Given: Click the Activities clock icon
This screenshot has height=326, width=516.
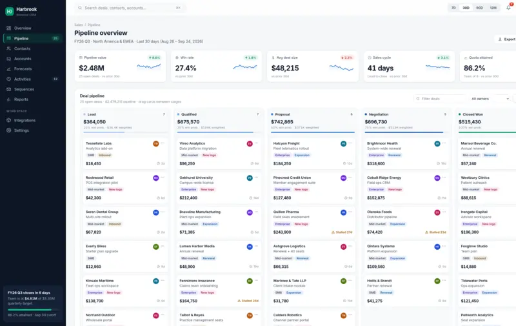Looking at the screenshot, I should [x=9, y=79].
